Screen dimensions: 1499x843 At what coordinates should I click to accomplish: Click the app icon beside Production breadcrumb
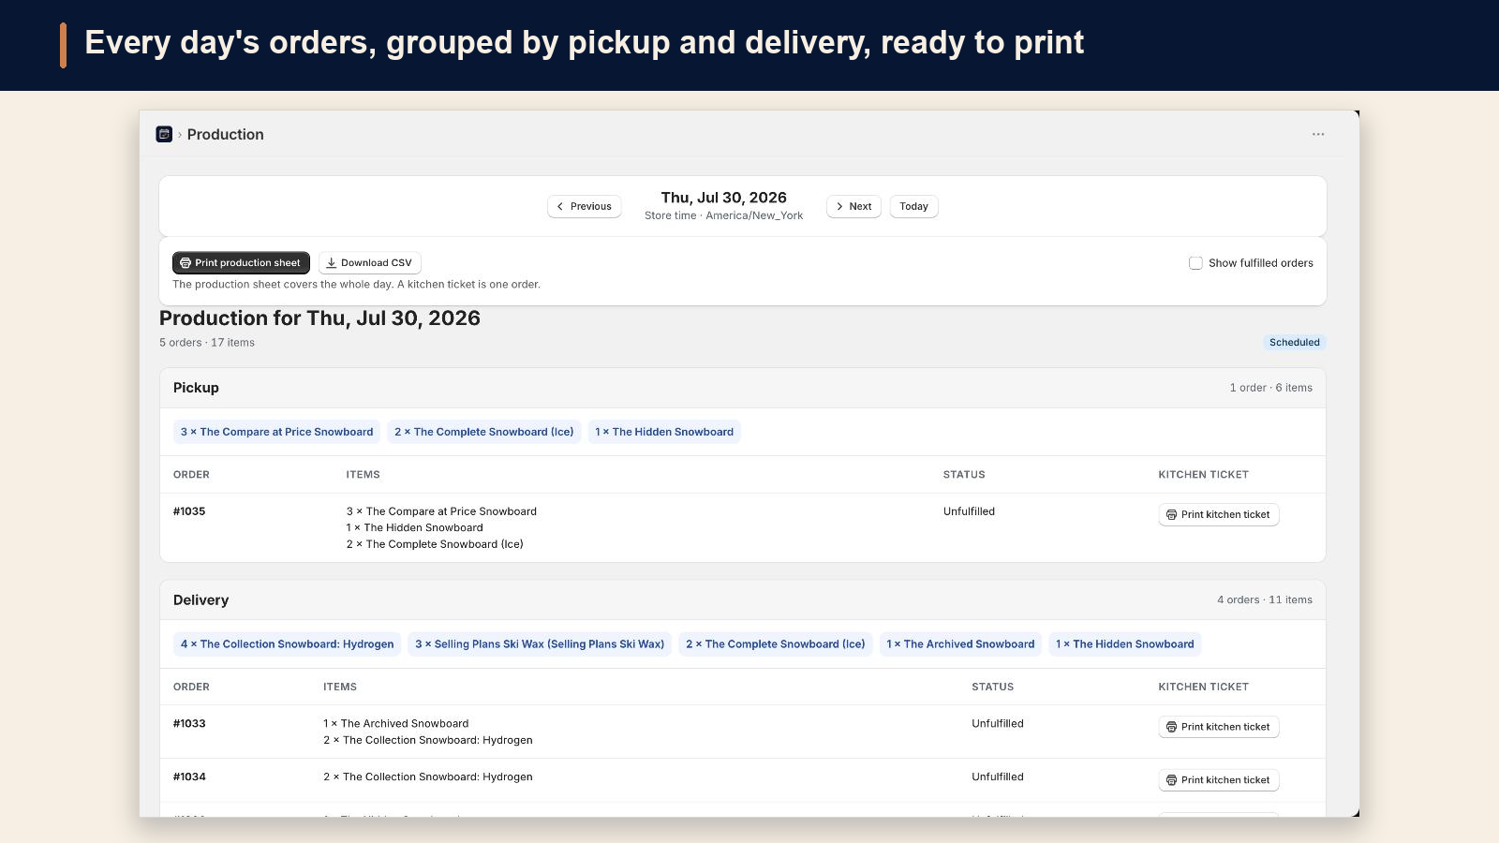click(164, 134)
